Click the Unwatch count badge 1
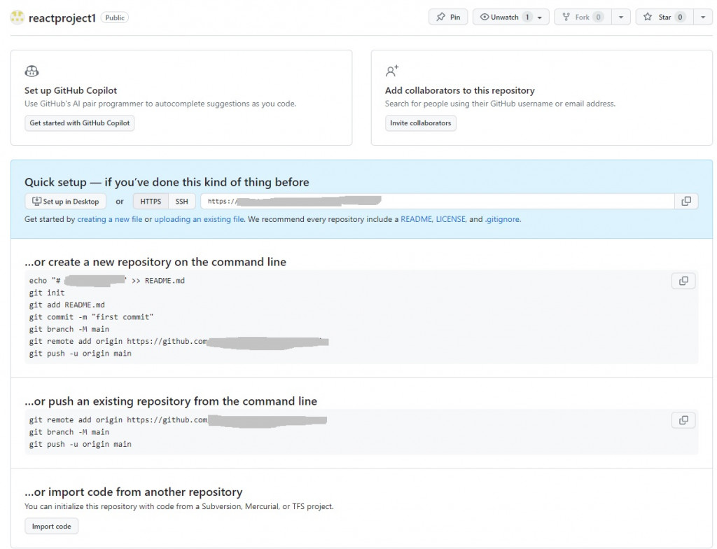 527,17
